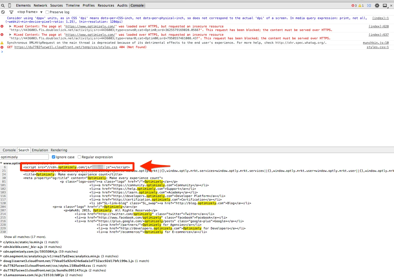This screenshot has width=394, height=280.
Task: Open the Resources tab
Action: click(x=106, y=6)
